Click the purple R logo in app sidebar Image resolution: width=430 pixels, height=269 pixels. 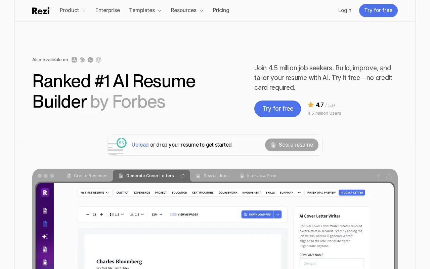click(45, 192)
